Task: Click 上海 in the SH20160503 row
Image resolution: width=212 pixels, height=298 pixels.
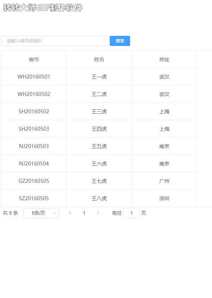Action: 164,129
